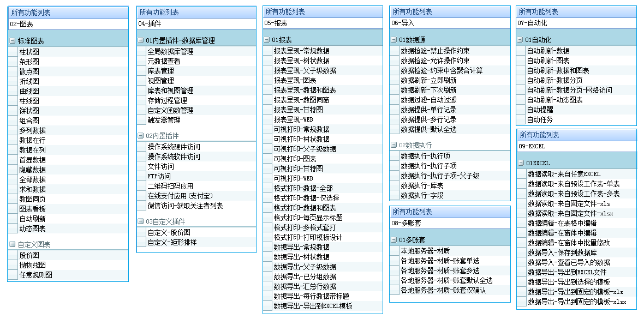This screenshot has height=319, width=644.
Task: Click the 04-插件 filter field
Action: tap(196, 24)
